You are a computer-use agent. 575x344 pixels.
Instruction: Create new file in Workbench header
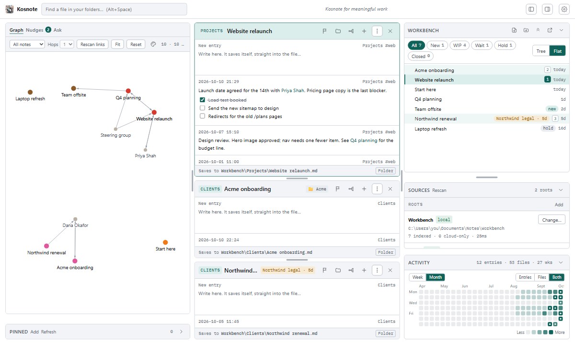(x=514, y=30)
